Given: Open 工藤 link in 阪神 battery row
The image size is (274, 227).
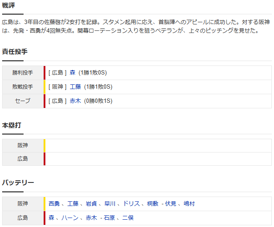Looking at the screenshot, I should coord(73,203).
